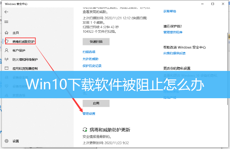230x149 pixels.
Task: Open the 主页 home icon
Action: coord(6,33)
